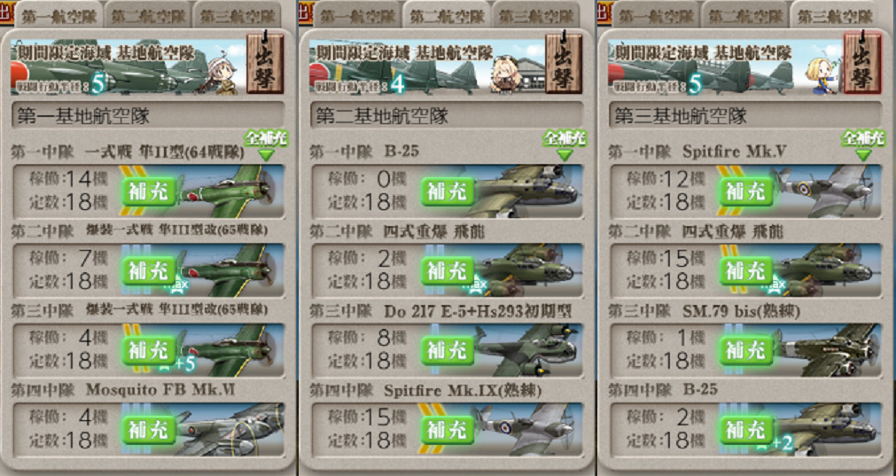Viewport: 896px width, 476px height.
Task: Select the B-25 bomber plane image in second corps
Action: coord(524,191)
